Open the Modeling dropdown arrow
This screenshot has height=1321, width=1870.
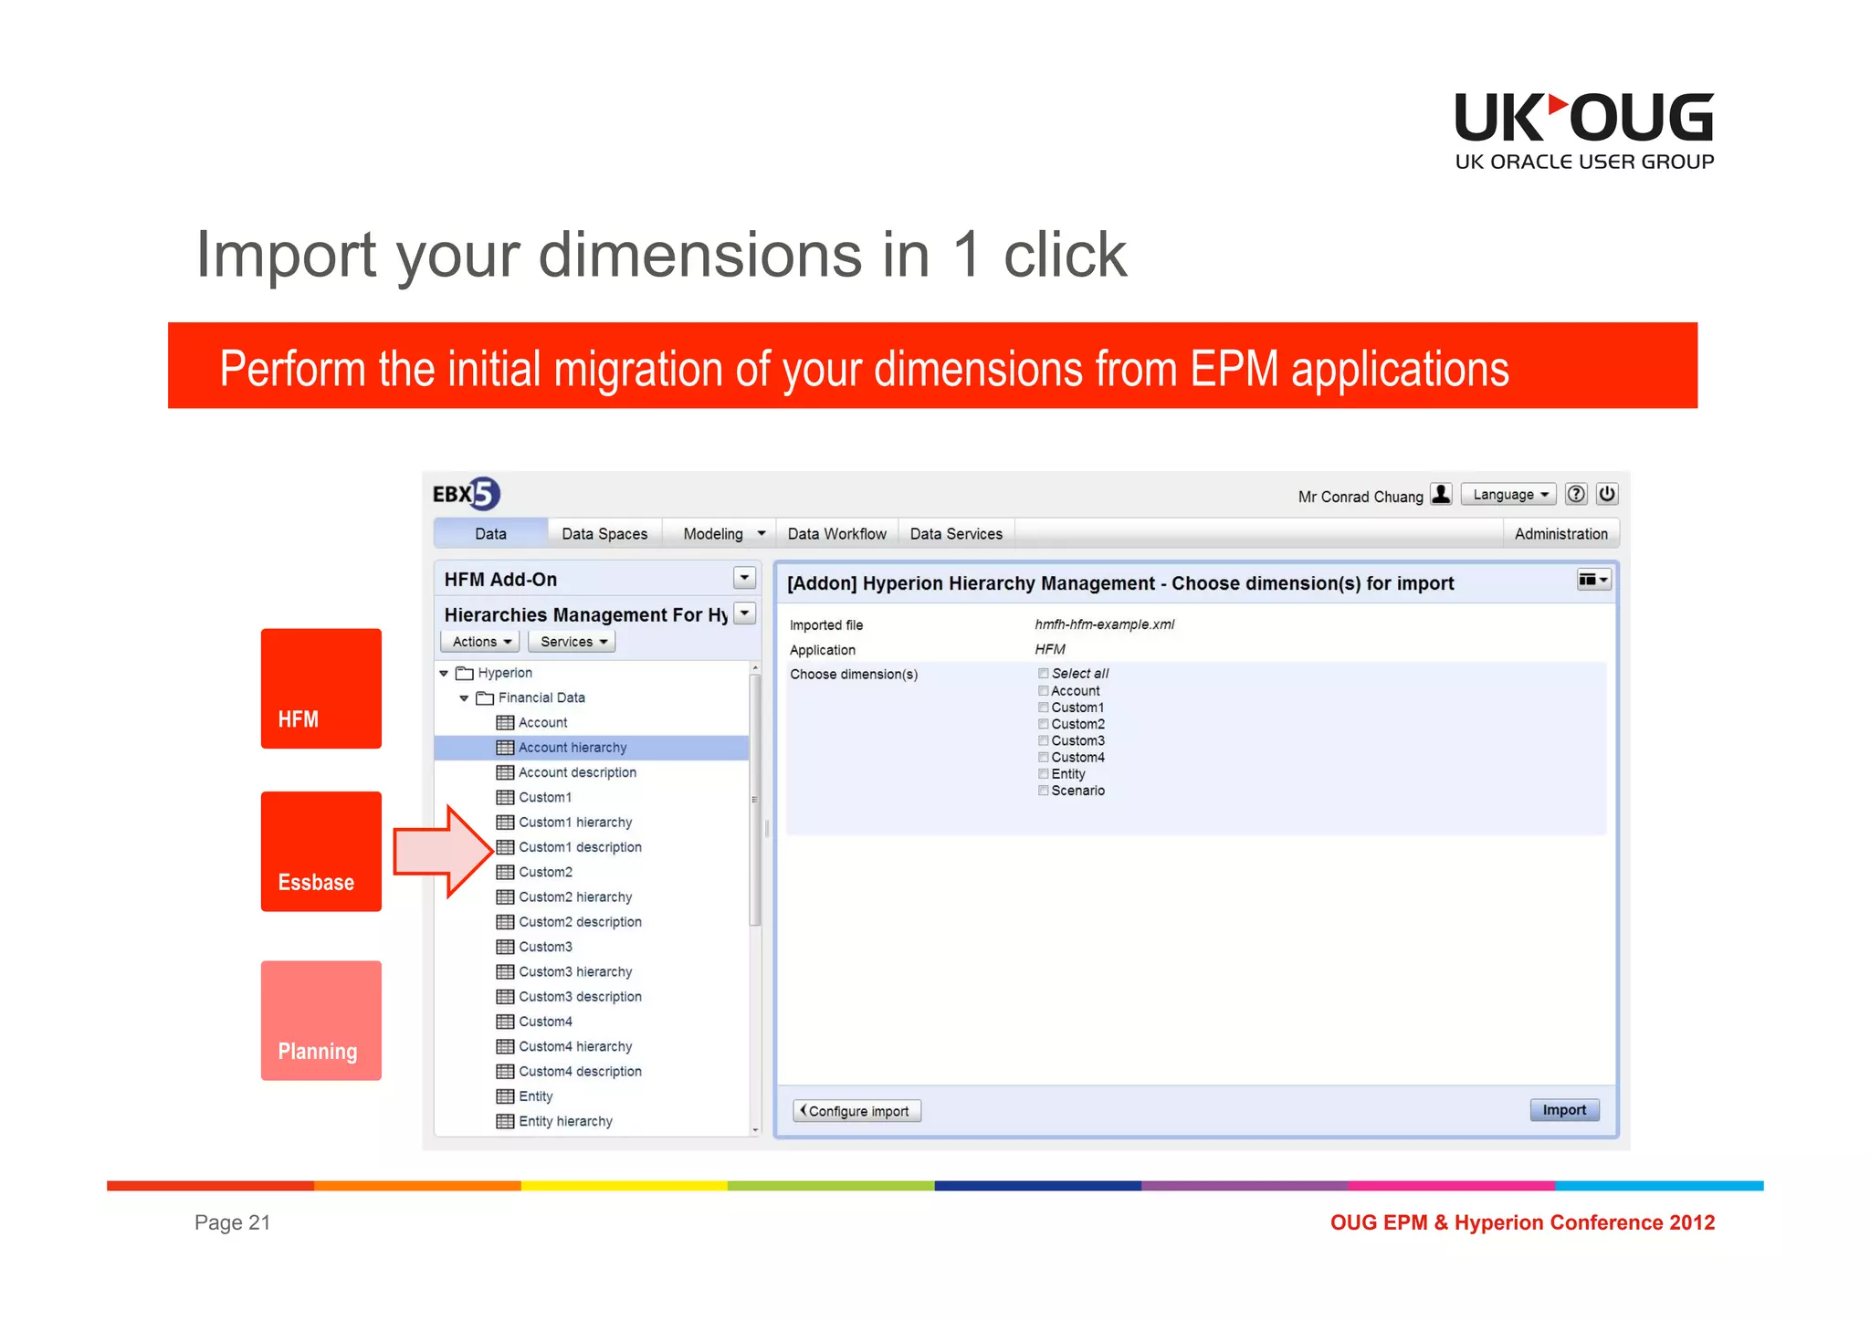pos(761,533)
